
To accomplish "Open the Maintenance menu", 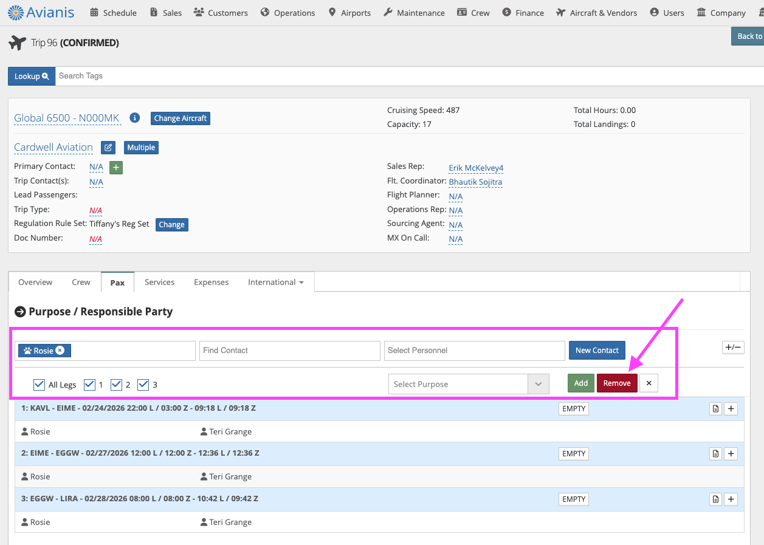I will pos(414,13).
